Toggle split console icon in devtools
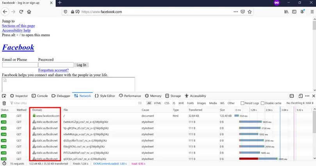 click(x=292, y=96)
